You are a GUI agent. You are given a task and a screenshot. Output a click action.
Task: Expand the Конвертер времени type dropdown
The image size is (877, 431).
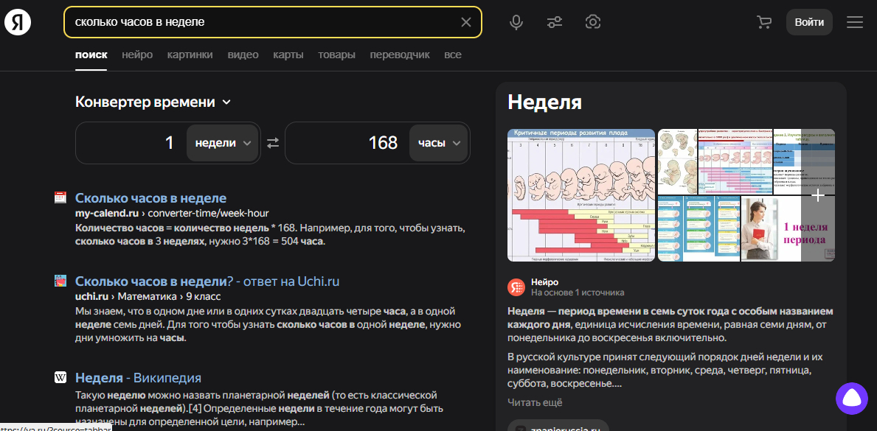click(x=226, y=102)
